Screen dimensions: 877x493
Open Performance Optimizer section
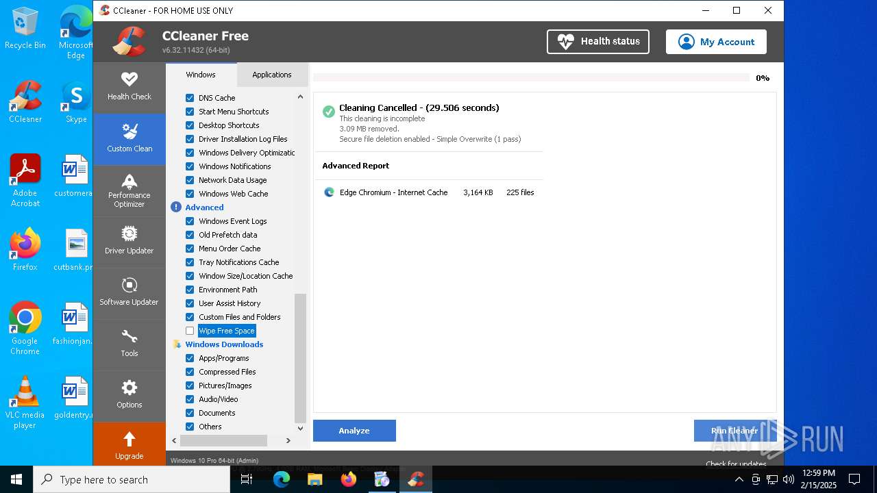tap(129, 190)
